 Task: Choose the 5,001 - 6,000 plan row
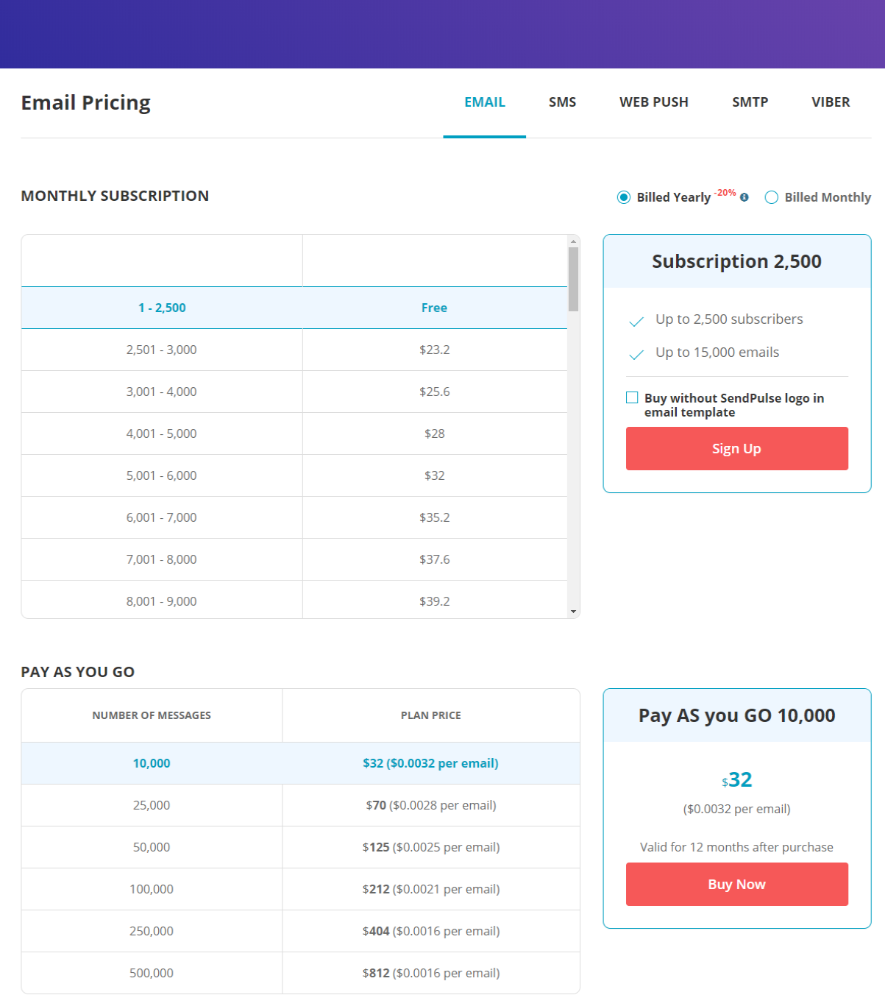coord(294,475)
